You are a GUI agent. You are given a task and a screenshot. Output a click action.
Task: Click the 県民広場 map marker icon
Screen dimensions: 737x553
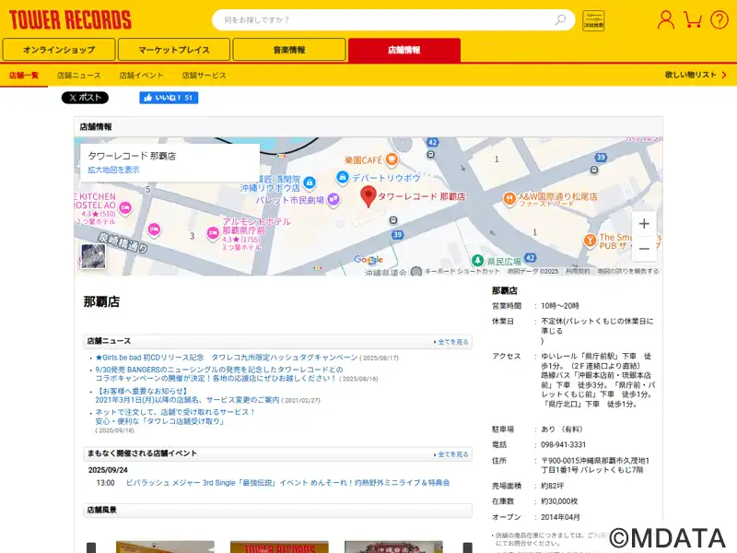tap(477, 260)
